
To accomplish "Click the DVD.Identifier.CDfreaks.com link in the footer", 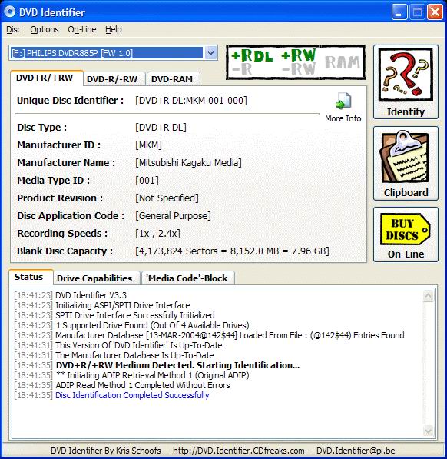I will (x=239, y=451).
